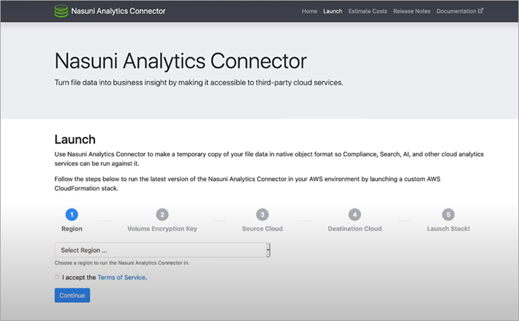The height and width of the screenshot is (321, 519).
Task: Open the Launch nav item
Action: 333,11
